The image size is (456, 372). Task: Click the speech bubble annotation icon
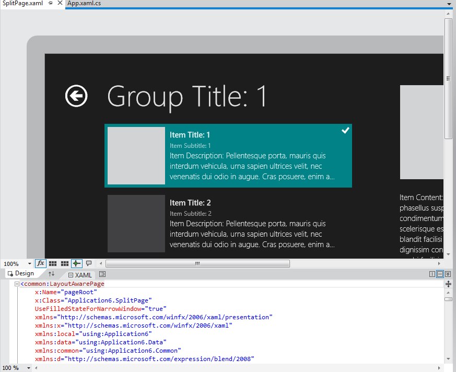89,263
